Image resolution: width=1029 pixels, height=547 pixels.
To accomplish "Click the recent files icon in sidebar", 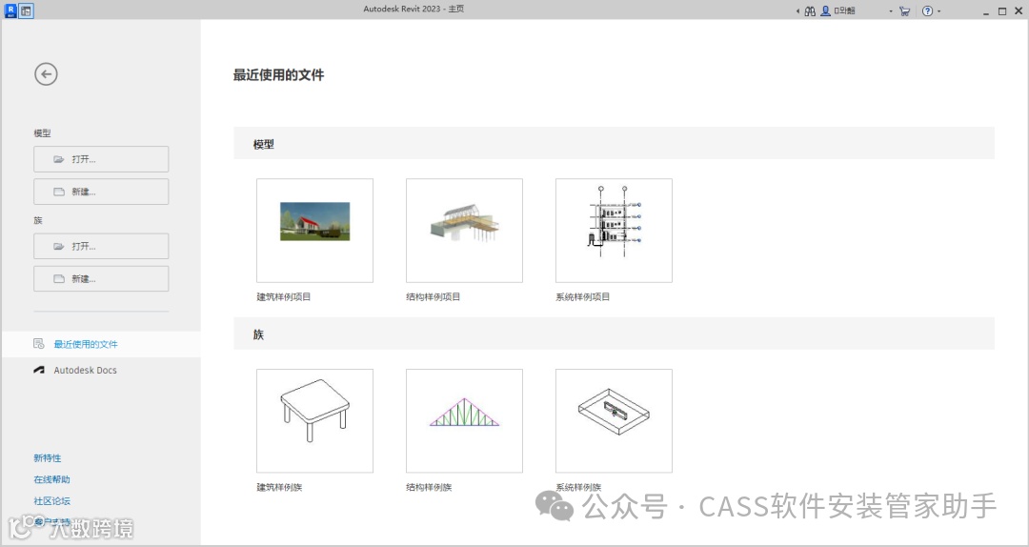I will coord(39,344).
